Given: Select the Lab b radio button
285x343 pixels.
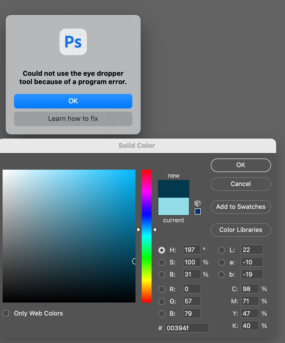Looking at the screenshot, I should (x=221, y=275).
